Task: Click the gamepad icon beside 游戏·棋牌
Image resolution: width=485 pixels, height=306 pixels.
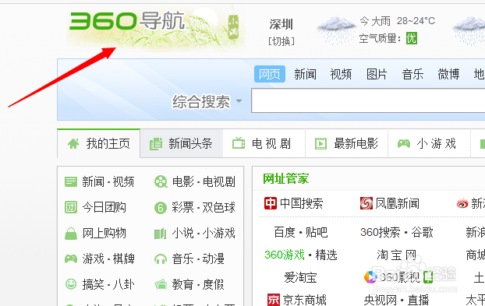Action: (x=71, y=259)
